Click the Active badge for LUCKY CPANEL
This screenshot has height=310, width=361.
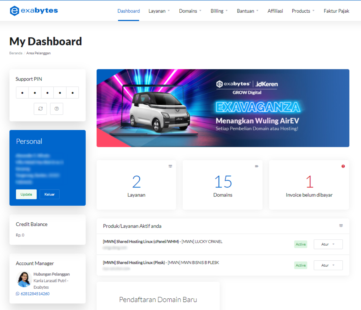pyautogui.click(x=301, y=244)
